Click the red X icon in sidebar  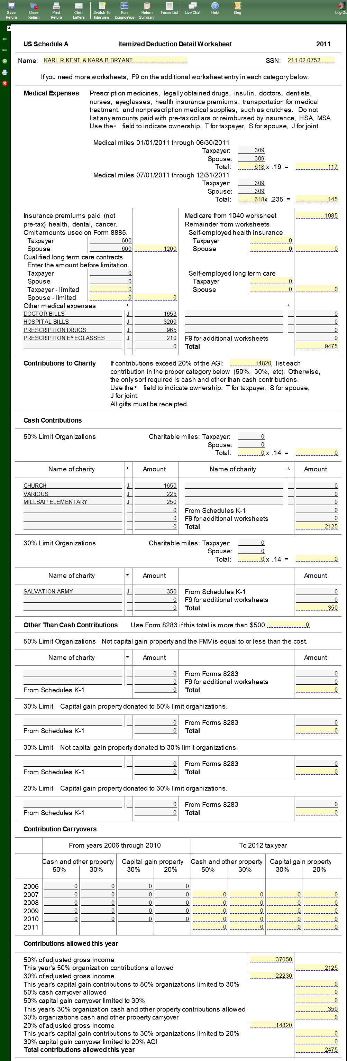point(5,83)
